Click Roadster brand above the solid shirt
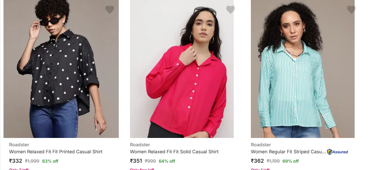 140,145
